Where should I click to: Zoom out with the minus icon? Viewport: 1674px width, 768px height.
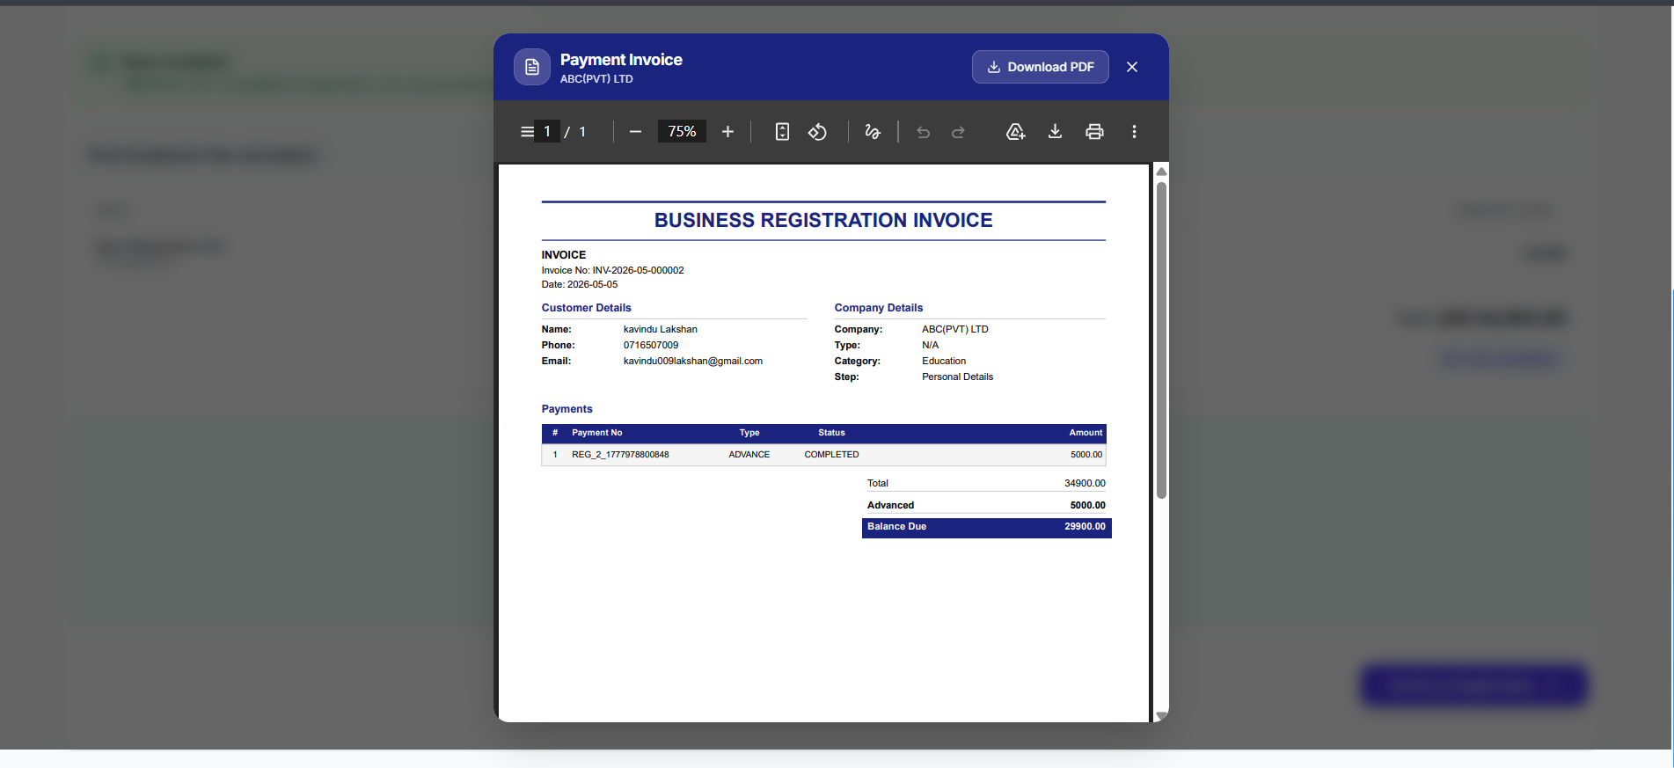click(635, 132)
